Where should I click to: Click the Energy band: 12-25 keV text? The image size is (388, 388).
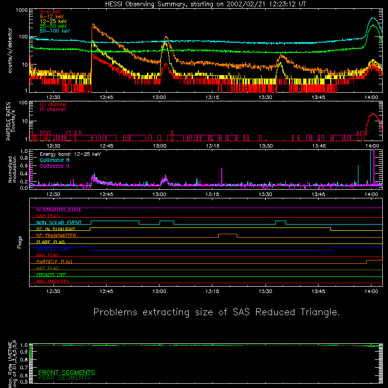(70, 154)
